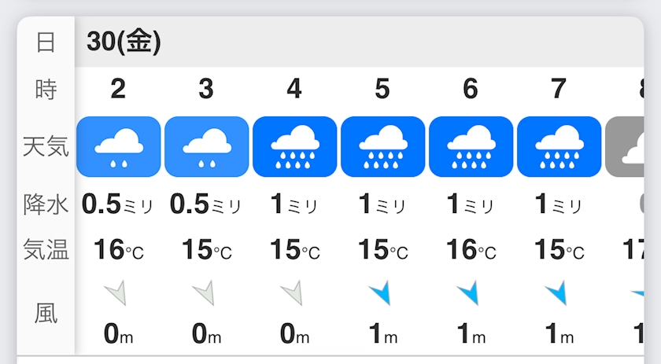
Task: Click the 30(金) date header
Action: (124, 42)
